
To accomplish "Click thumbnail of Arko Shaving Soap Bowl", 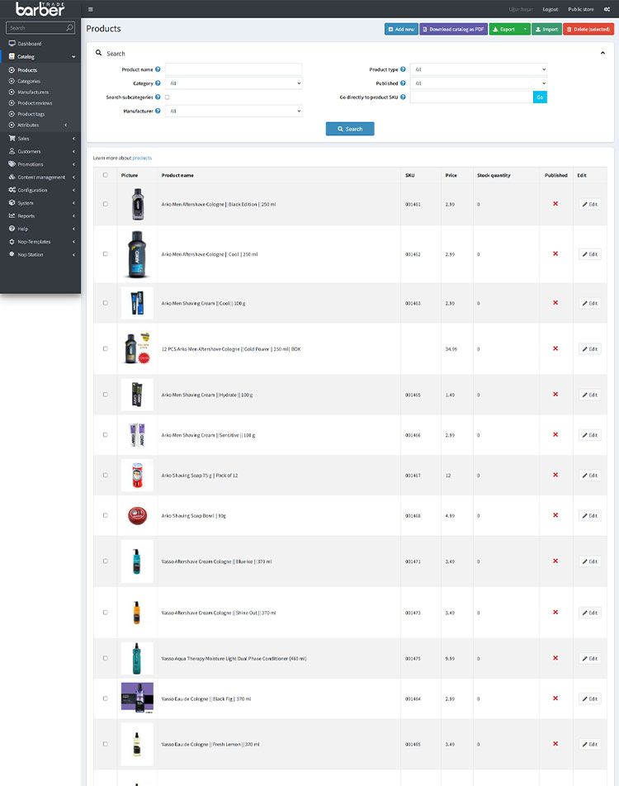I will click(x=137, y=515).
